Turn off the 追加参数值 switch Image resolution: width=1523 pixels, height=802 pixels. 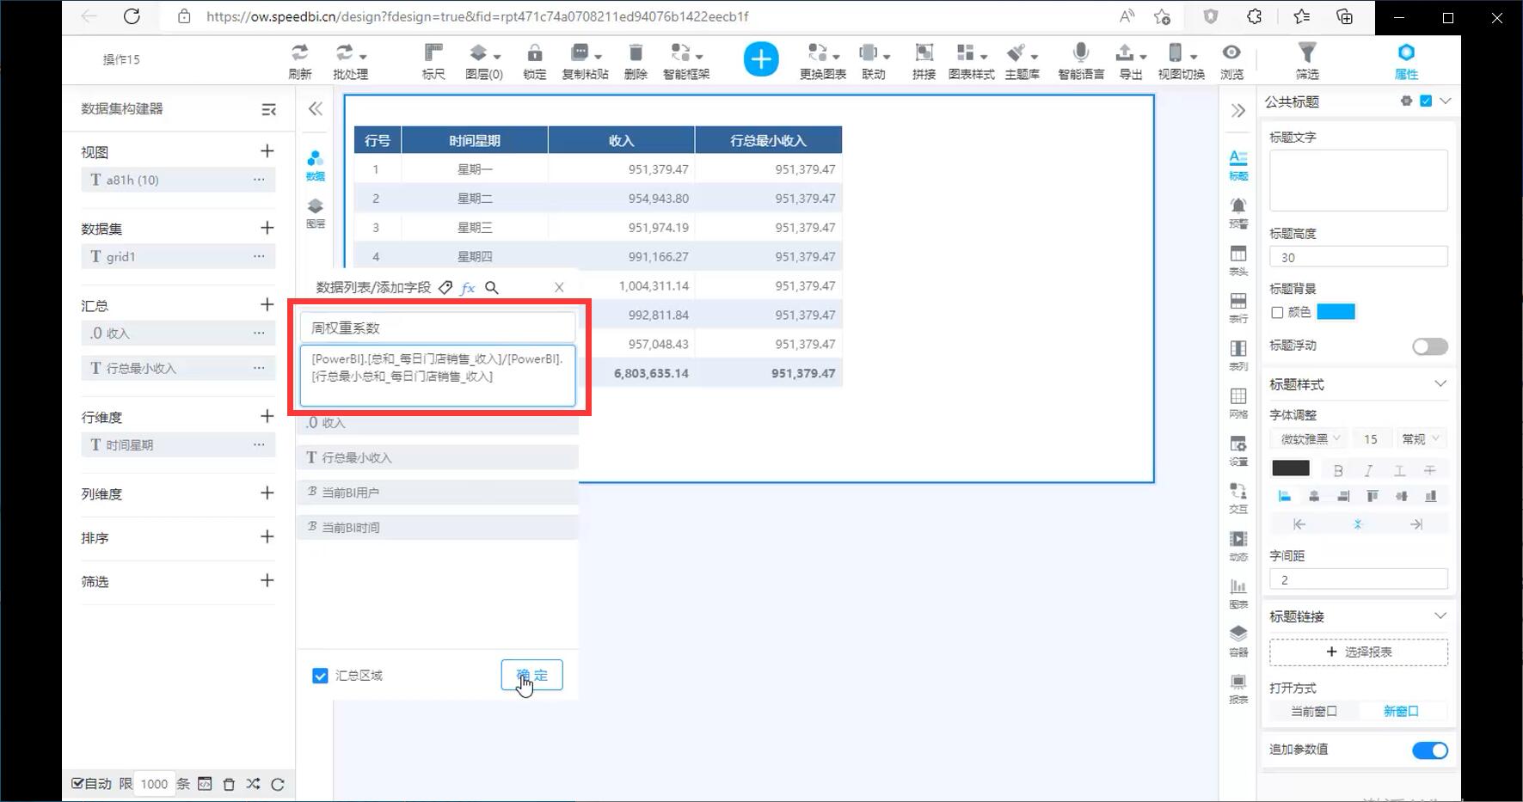tap(1429, 750)
